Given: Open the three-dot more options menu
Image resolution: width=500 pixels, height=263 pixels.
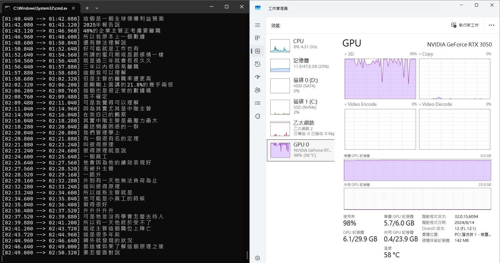Looking at the screenshot, I should click(491, 25).
